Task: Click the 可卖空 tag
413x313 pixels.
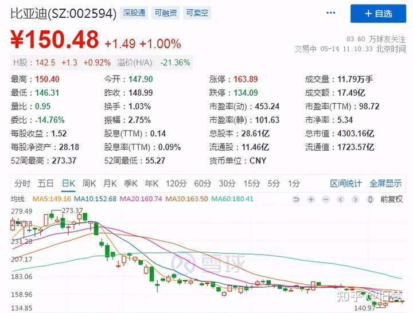Action: [x=197, y=13]
